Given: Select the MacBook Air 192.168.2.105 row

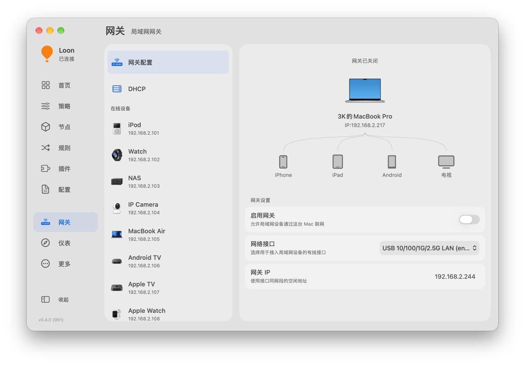Looking at the screenshot, I should pyautogui.click(x=168, y=234).
